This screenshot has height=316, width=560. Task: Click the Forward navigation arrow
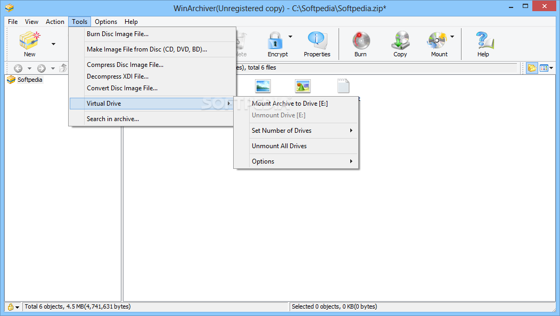[42, 68]
